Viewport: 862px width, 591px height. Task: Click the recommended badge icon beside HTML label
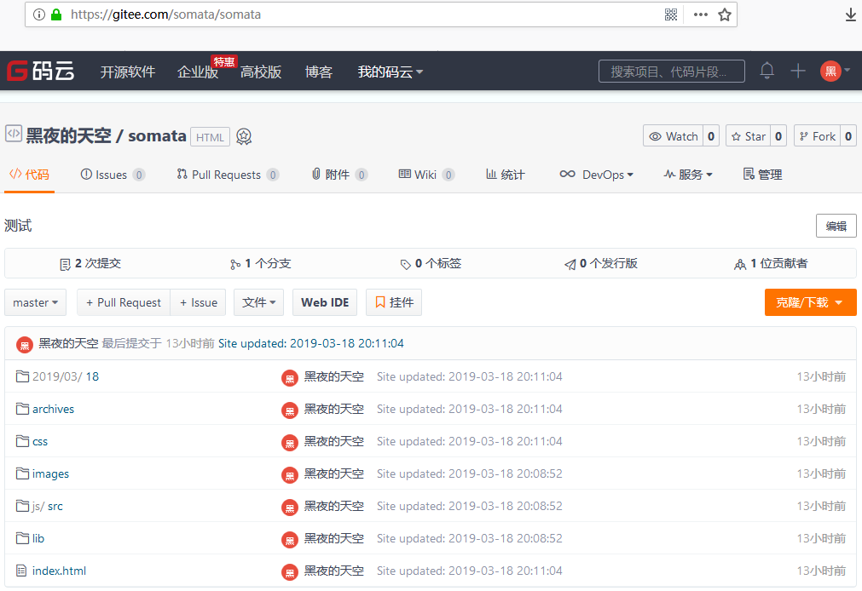(x=244, y=136)
